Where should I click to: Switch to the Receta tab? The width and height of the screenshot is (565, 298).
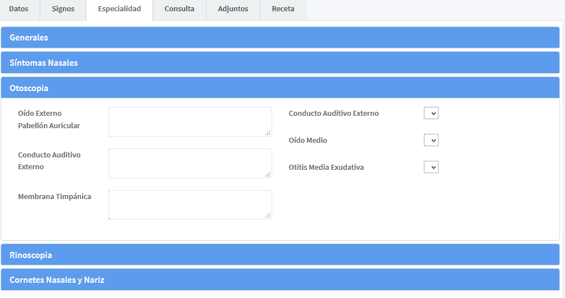click(283, 9)
